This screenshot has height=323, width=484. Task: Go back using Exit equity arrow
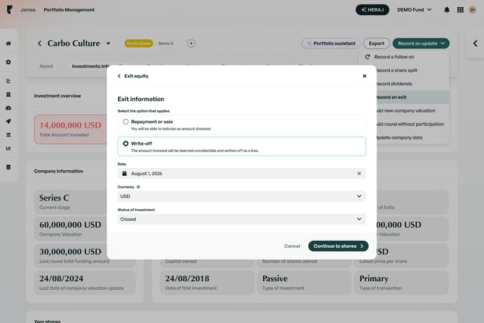(119, 76)
